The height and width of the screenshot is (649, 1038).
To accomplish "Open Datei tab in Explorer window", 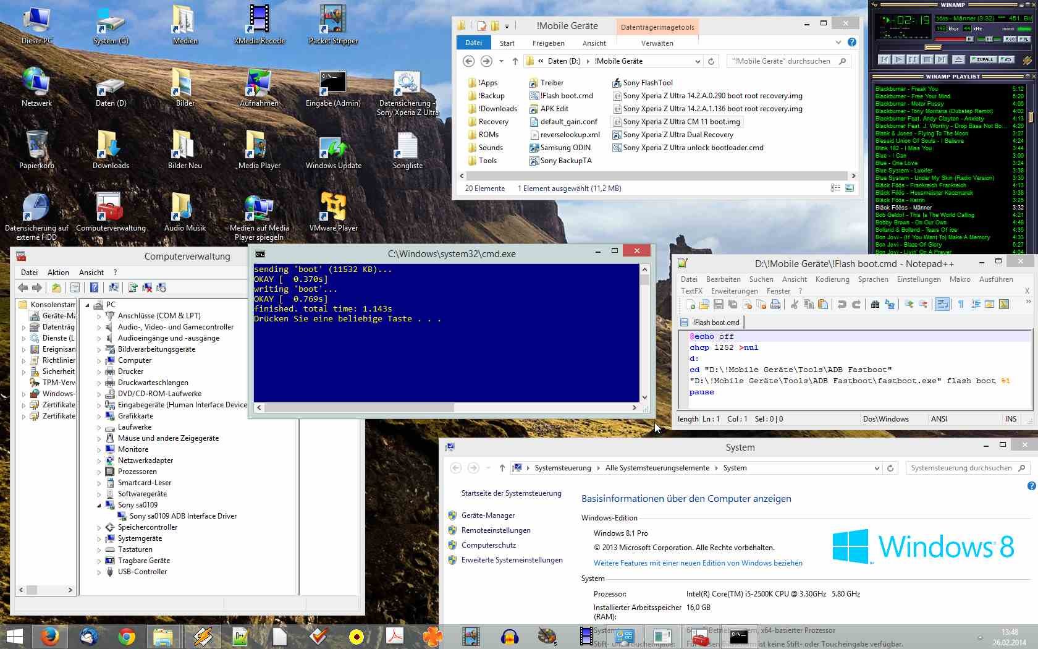I will 473,43.
